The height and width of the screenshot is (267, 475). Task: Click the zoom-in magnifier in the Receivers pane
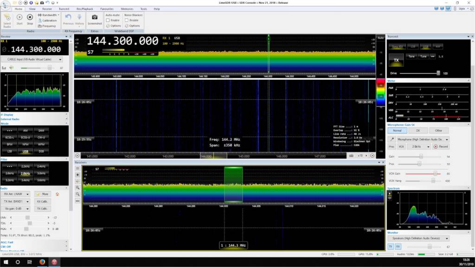(x=77, y=188)
